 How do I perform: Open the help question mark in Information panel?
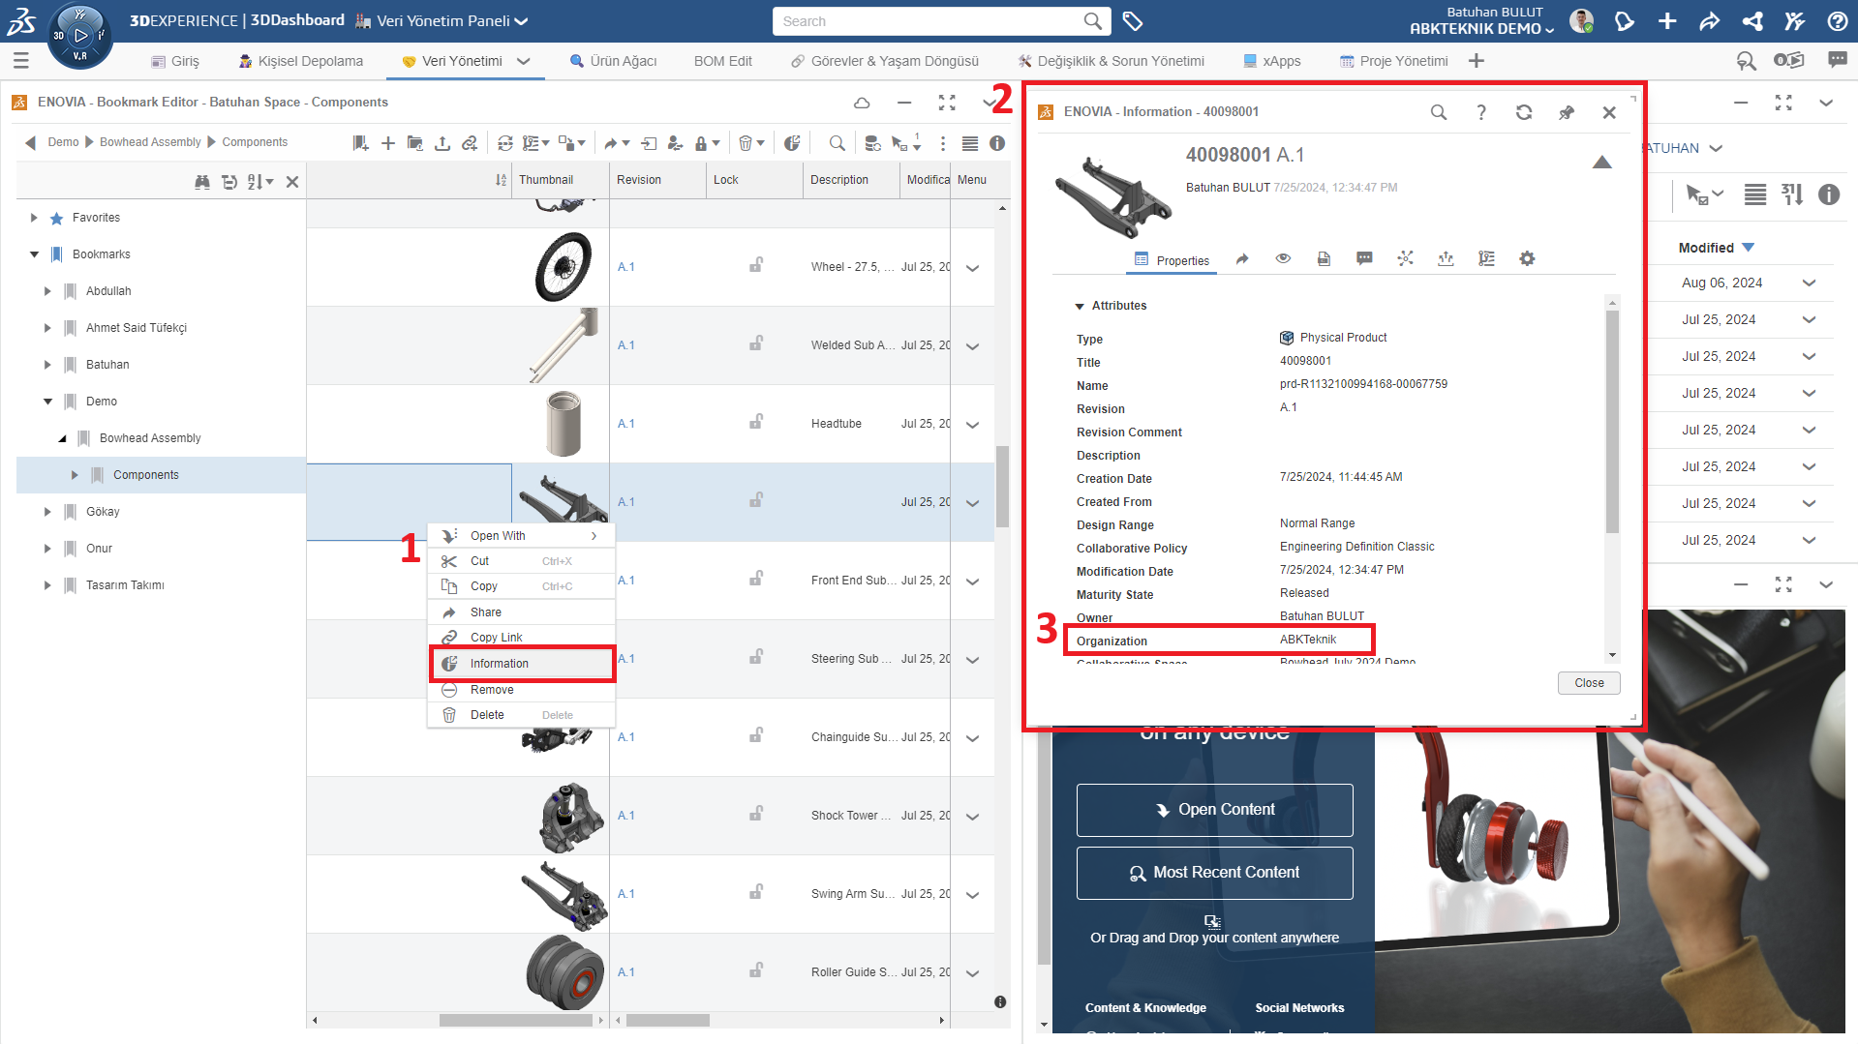tap(1480, 112)
